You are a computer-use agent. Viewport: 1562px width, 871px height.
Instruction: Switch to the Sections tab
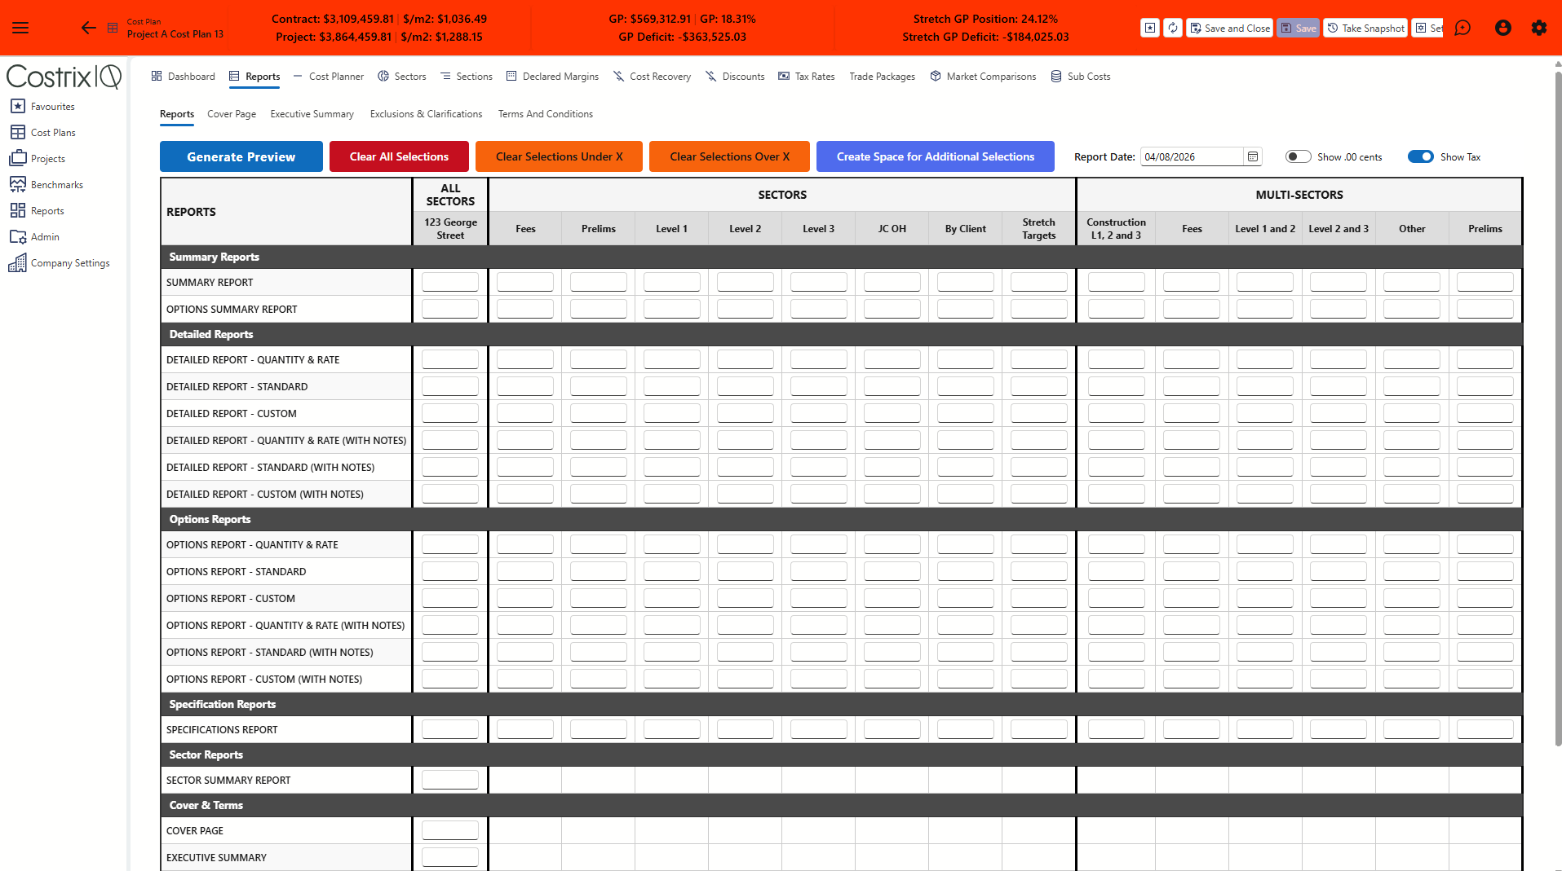(467, 77)
